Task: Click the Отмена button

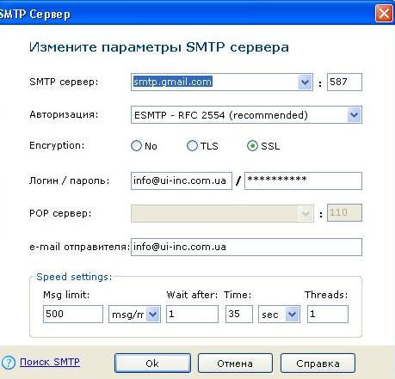Action: pos(235,364)
